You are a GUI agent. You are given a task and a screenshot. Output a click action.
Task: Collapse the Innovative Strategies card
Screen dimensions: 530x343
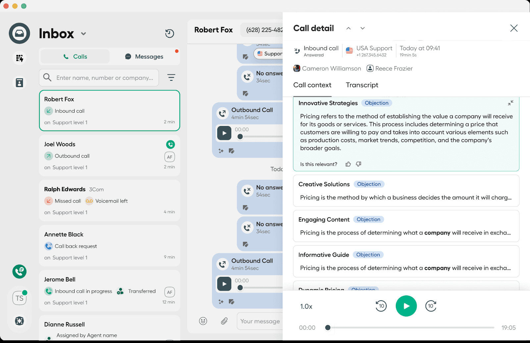coord(510,103)
